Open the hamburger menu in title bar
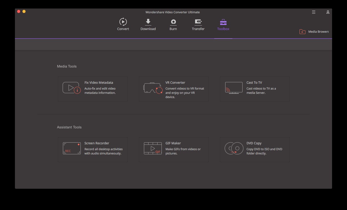The image size is (347, 210). (x=314, y=12)
